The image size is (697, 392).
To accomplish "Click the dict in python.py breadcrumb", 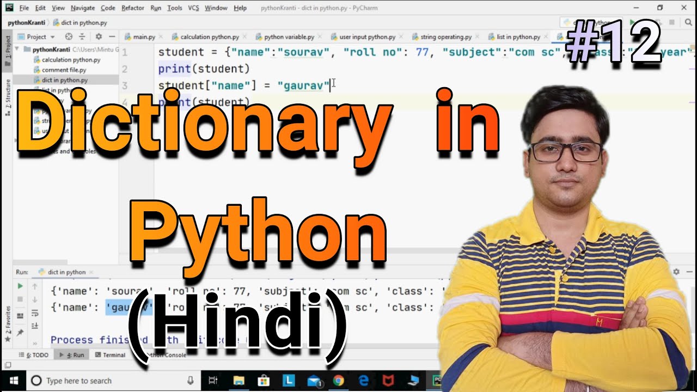I will point(80,23).
